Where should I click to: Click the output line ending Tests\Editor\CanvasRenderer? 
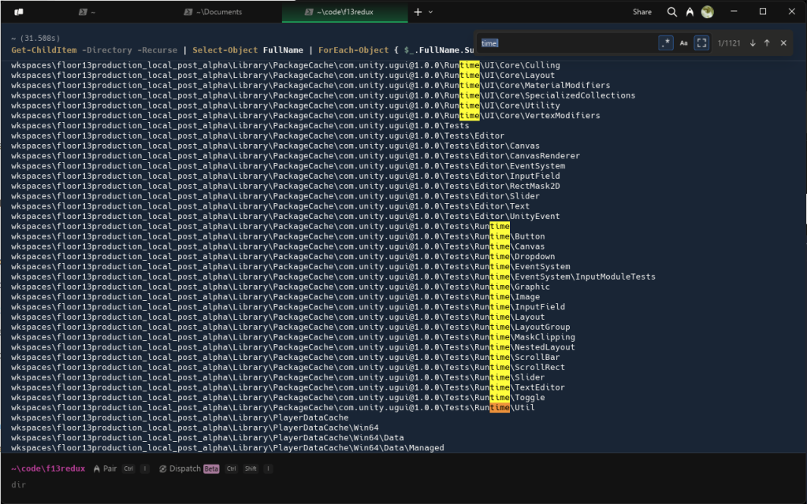click(x=296, y=156)
